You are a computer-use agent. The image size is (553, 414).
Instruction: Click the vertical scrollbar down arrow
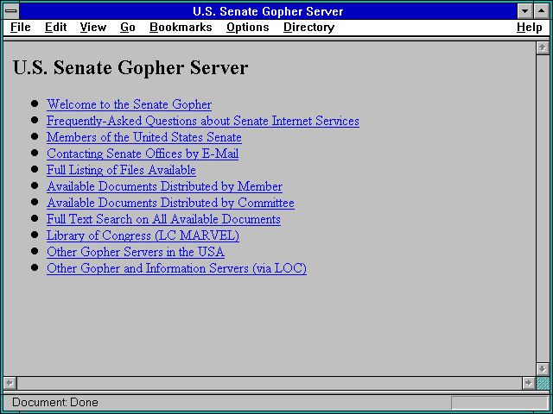click(543, 369)
